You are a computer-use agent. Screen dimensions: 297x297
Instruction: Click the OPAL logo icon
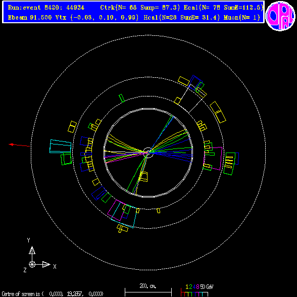point(280,16)
